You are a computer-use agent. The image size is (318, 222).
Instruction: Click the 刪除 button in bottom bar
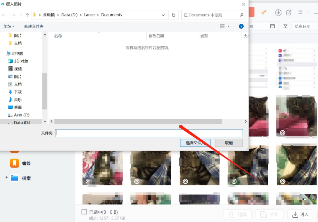(x=238, y=214)
